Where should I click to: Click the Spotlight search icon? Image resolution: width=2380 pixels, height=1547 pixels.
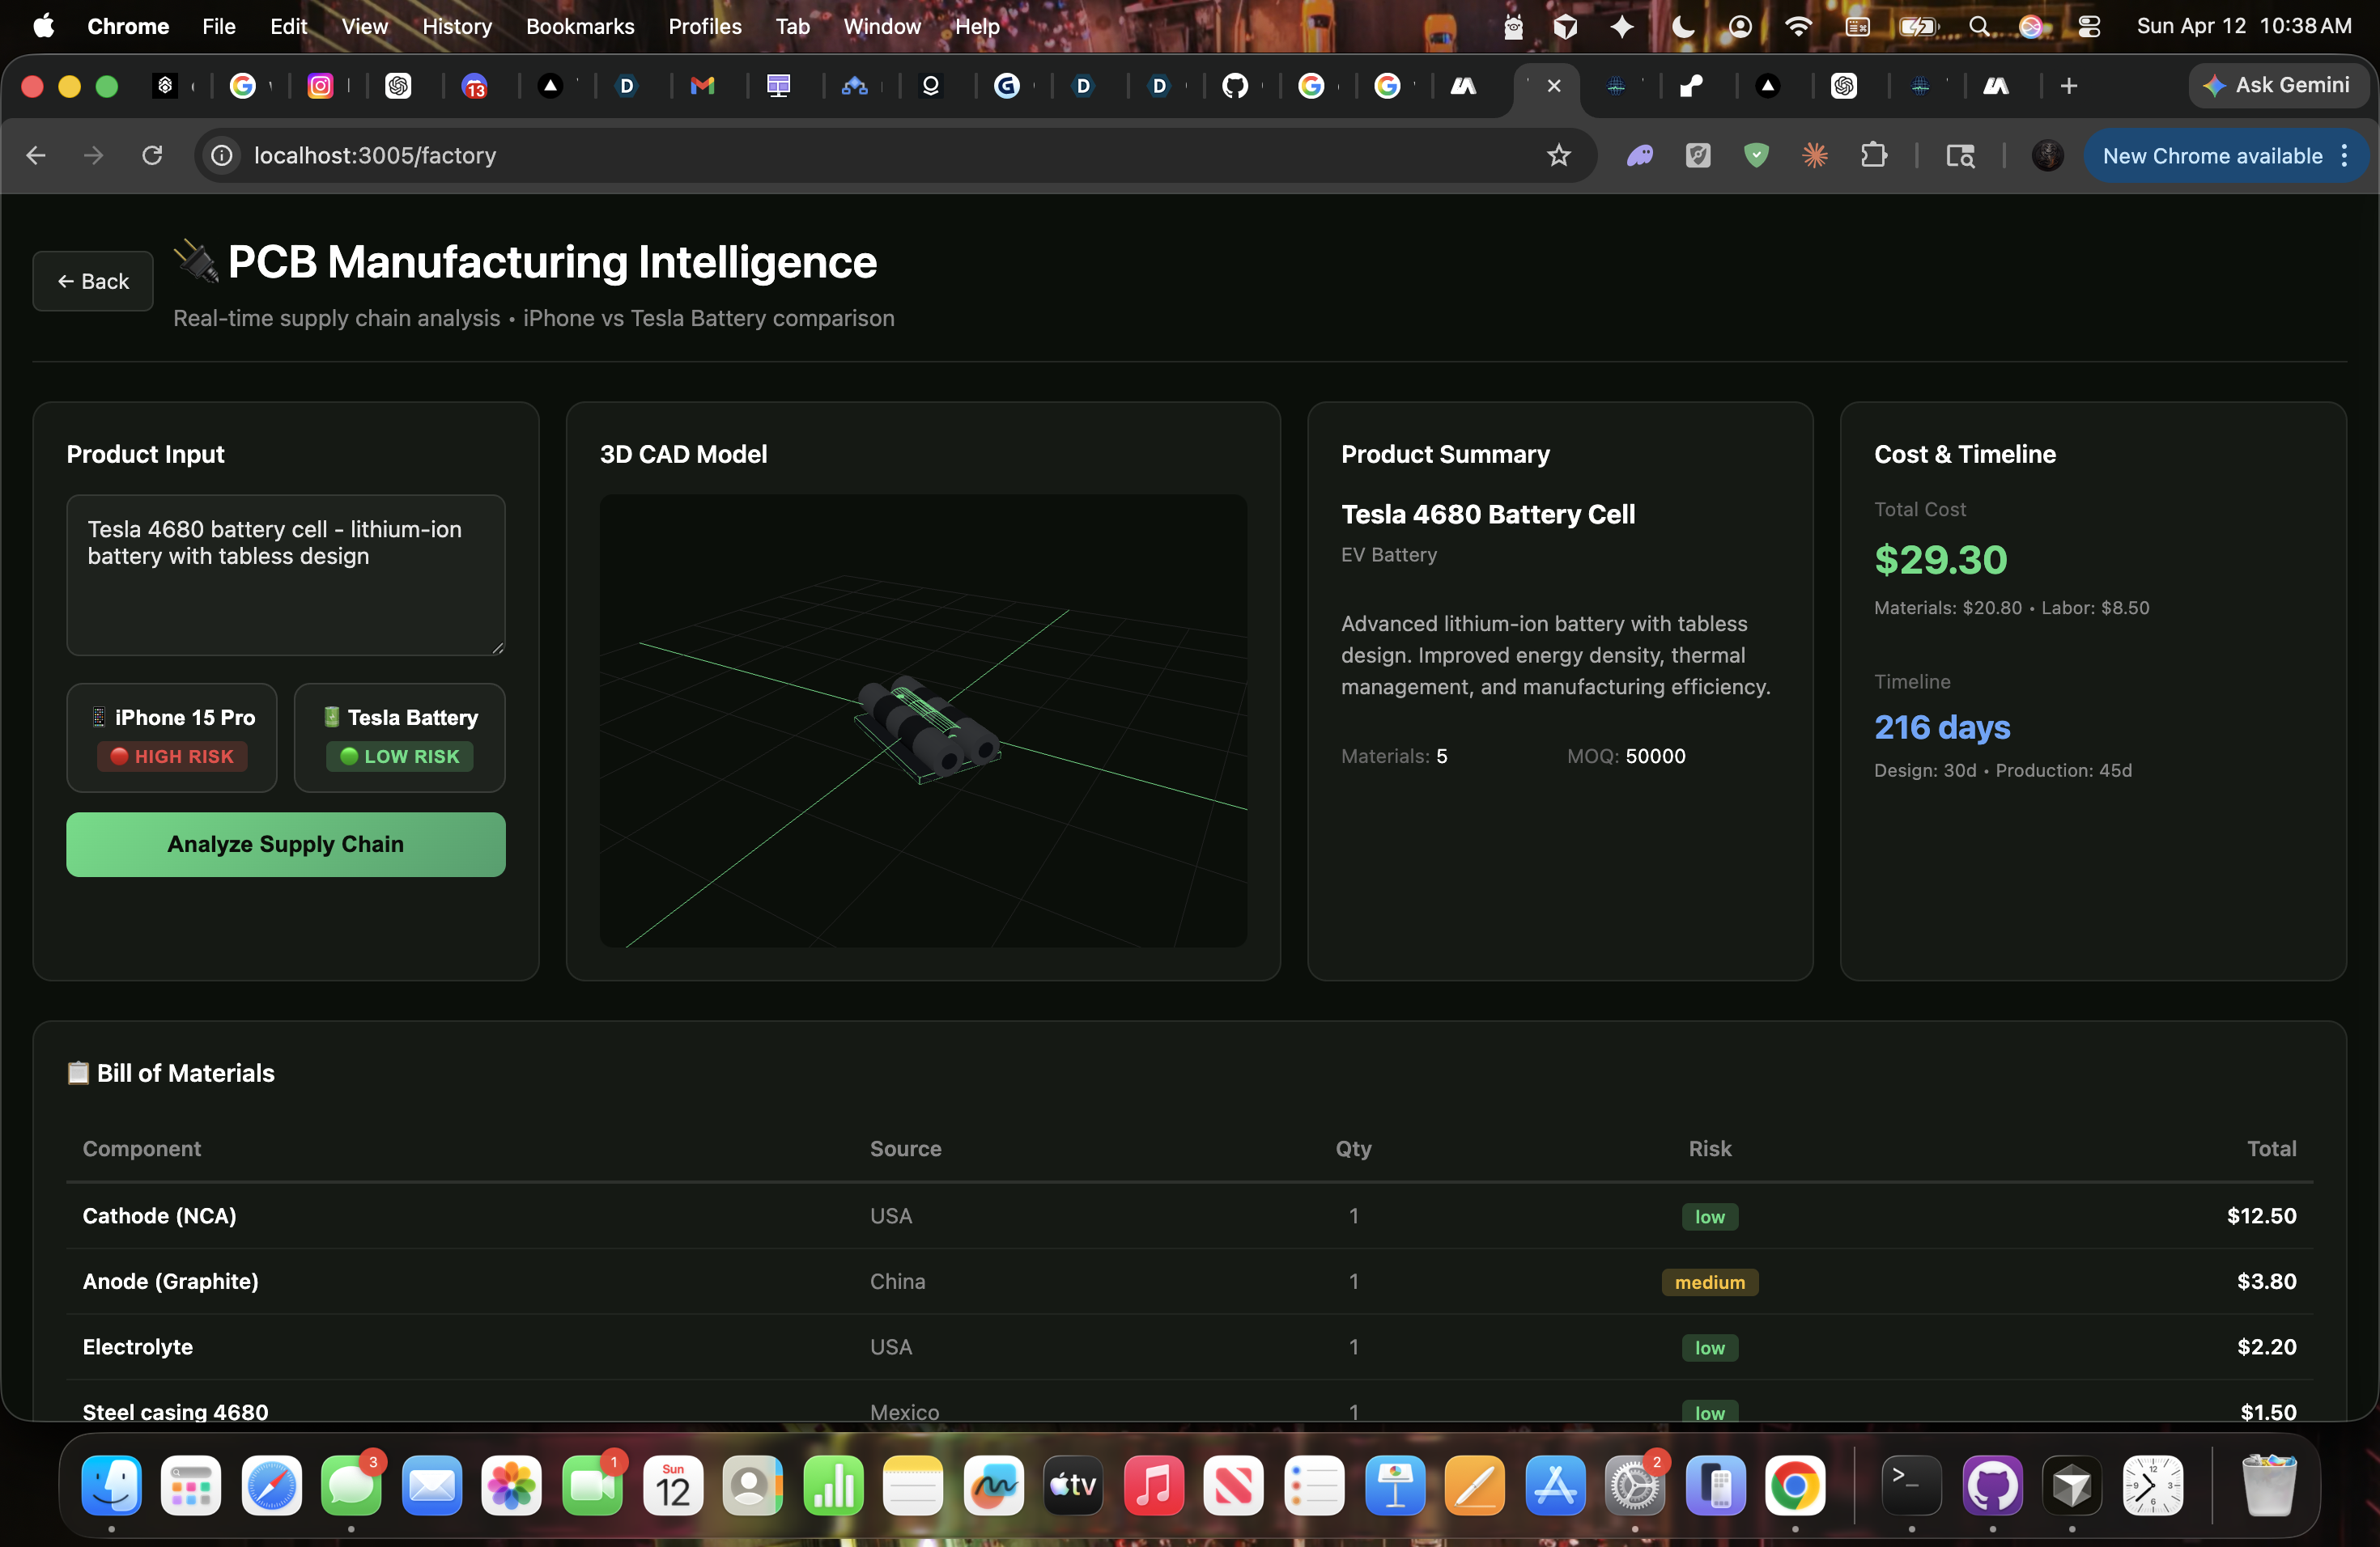(1978, 26)
